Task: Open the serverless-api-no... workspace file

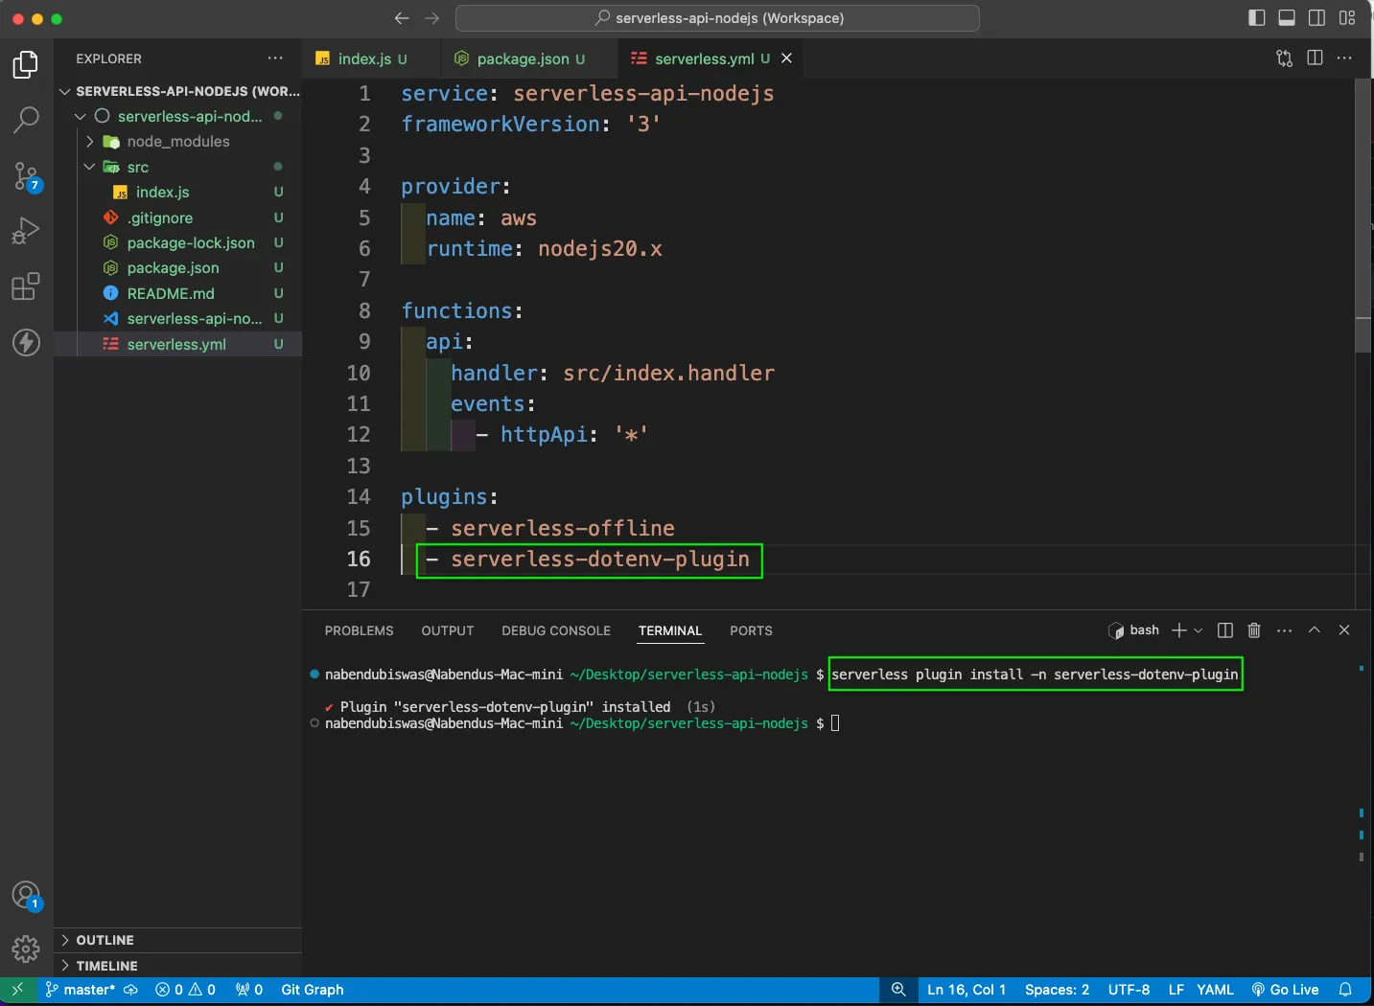Action: tap(178, 318)
